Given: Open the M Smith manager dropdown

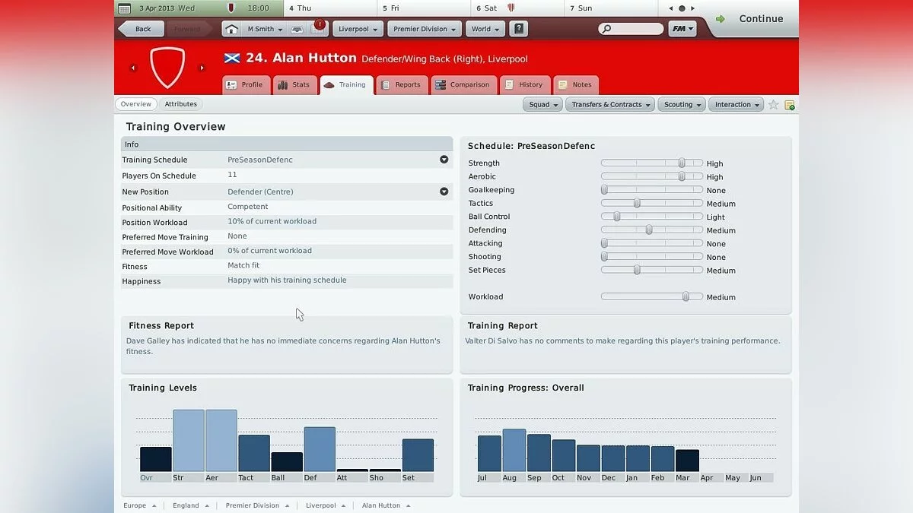Looking at the screenshot, I should [x=264, y=29].
